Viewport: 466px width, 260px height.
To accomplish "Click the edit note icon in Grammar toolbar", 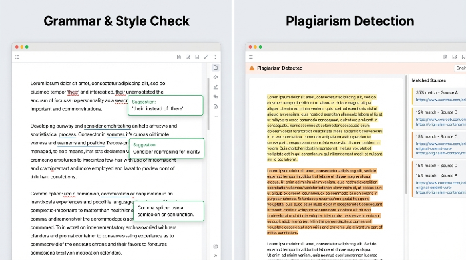I will [x=188, y=57].
